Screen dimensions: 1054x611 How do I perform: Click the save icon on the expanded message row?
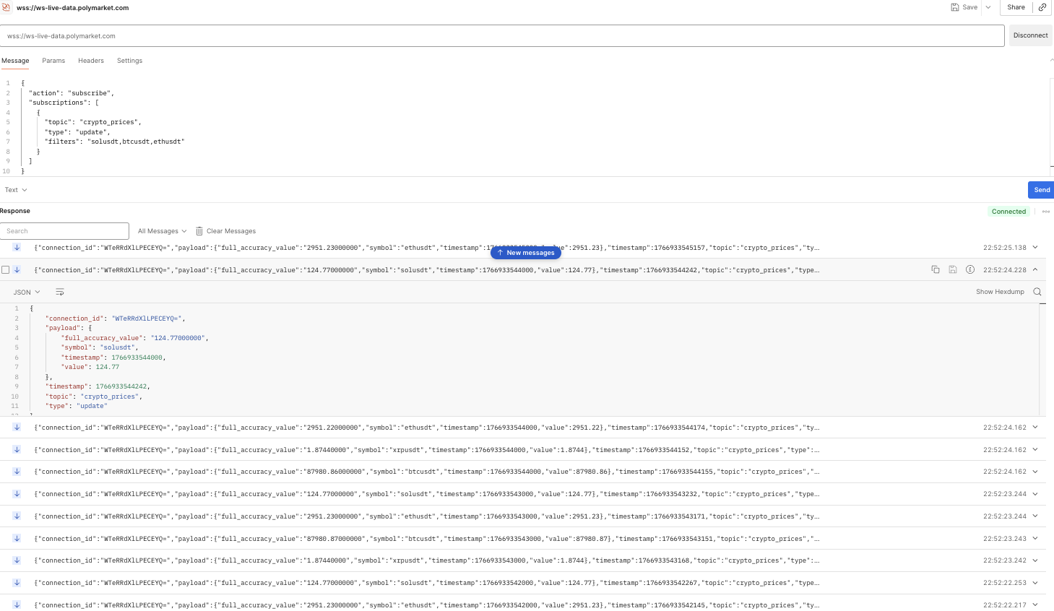(x=953, y=269)
